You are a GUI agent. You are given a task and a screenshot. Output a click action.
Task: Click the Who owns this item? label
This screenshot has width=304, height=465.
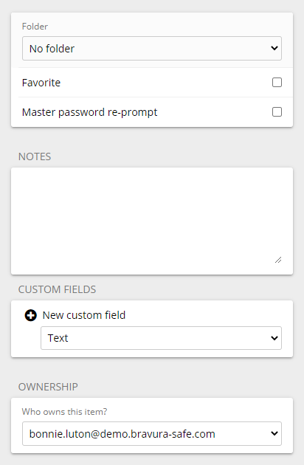(64, 412)
